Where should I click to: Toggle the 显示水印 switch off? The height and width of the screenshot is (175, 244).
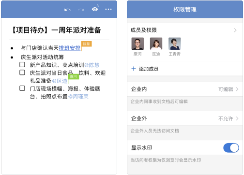coord(231,148)
